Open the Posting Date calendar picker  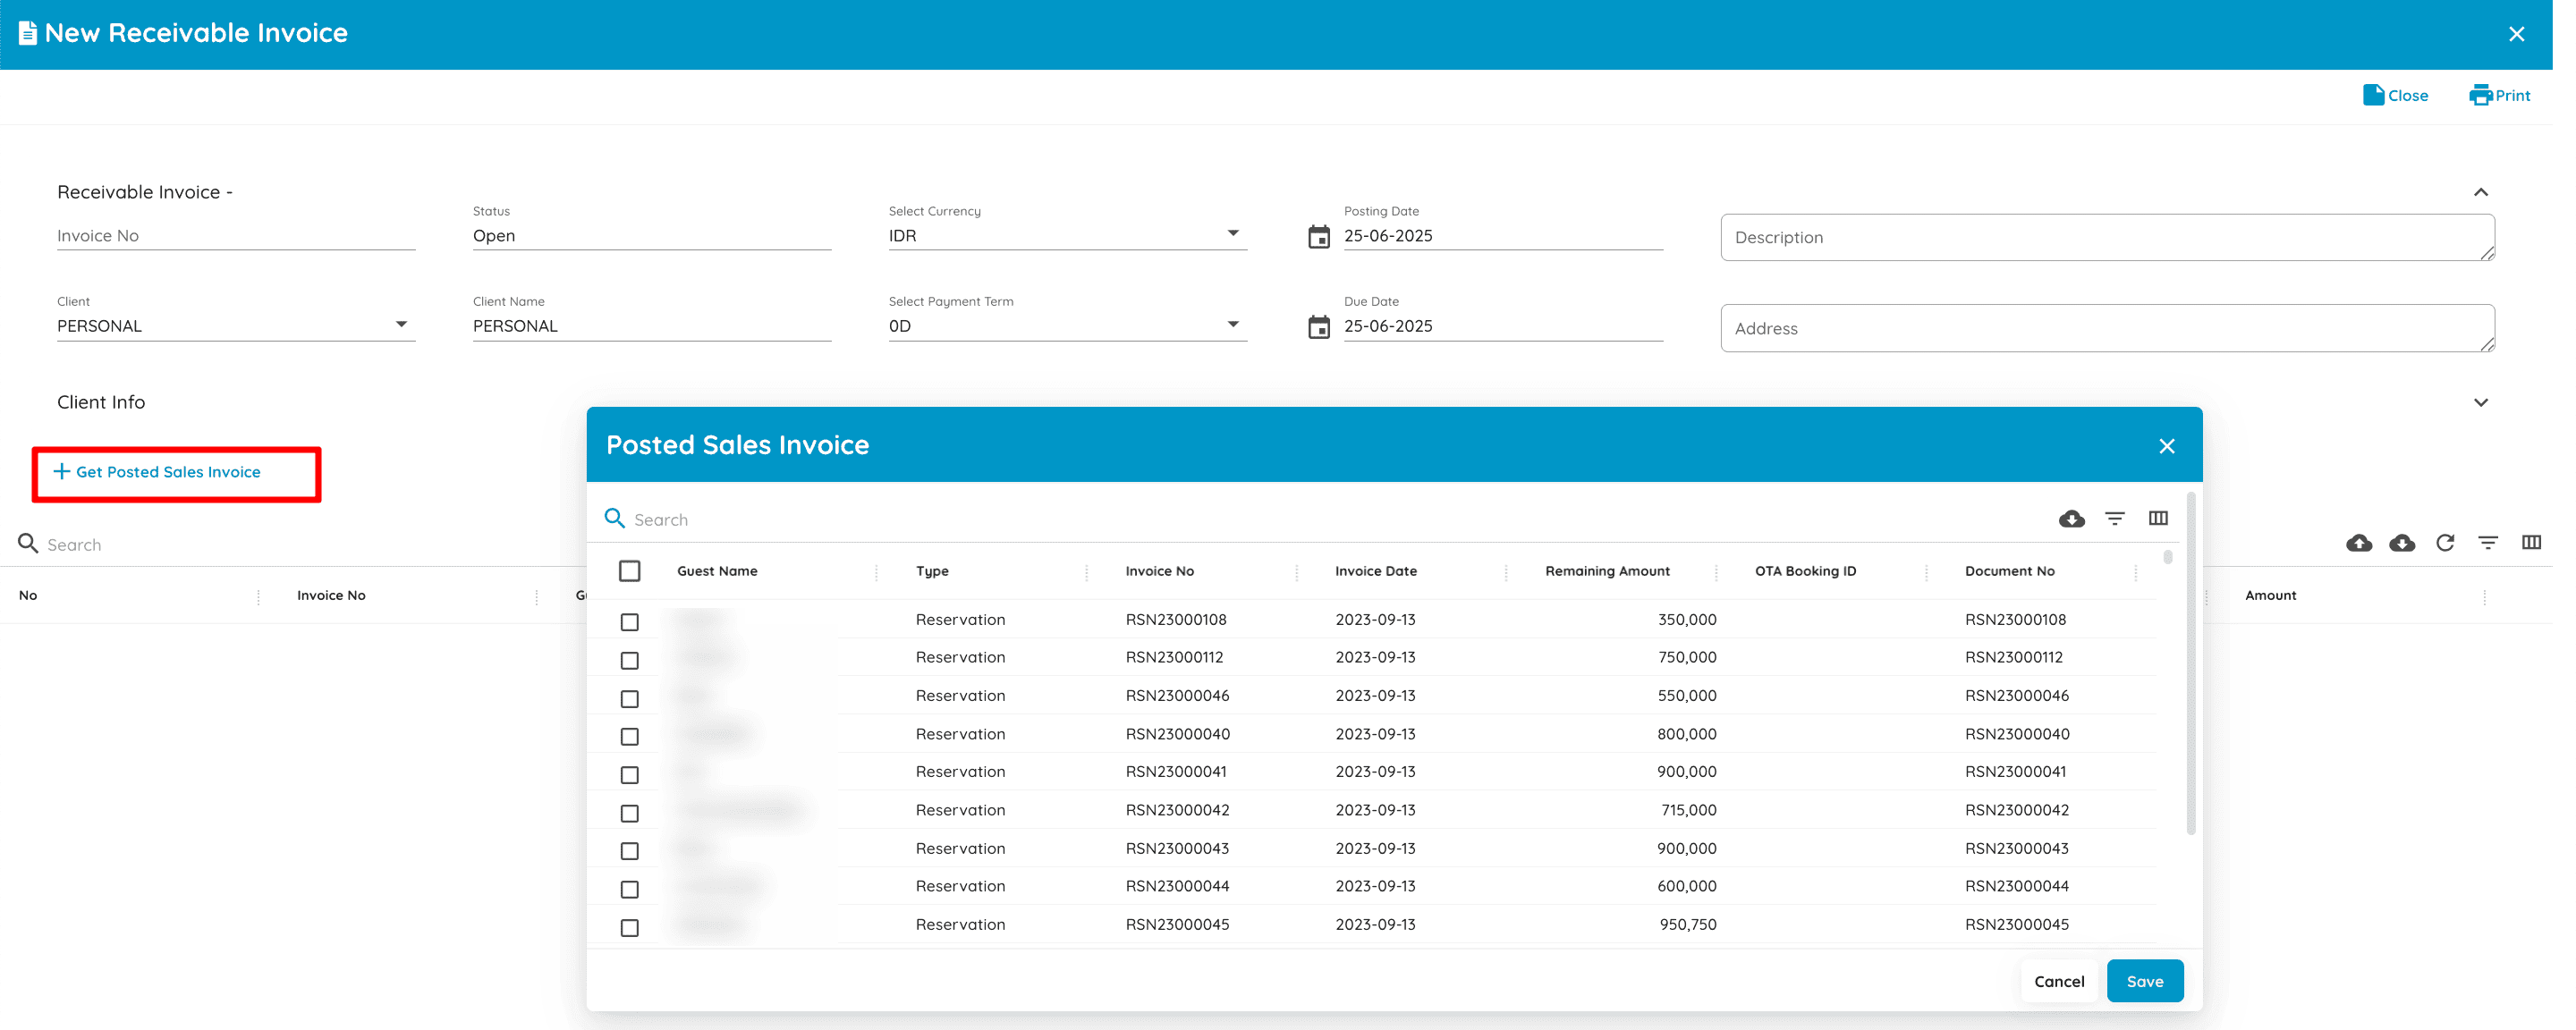(x=1319, y=237)
